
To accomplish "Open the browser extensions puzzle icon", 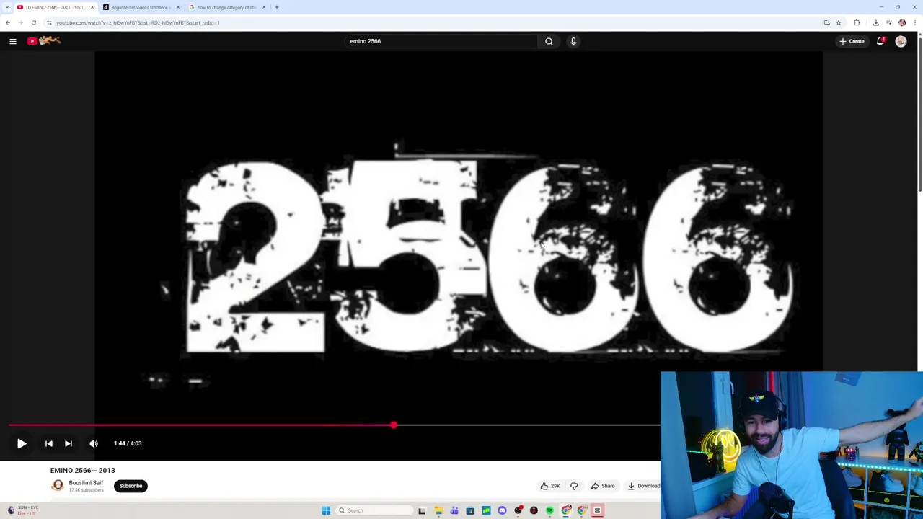I will coord(857,22).
